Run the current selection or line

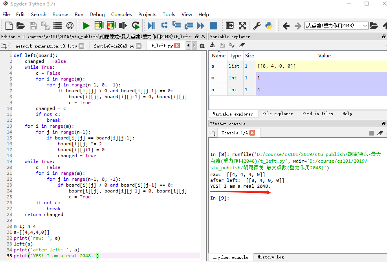click(123, 26)
